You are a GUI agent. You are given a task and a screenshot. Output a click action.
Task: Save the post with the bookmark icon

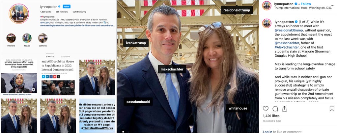click(332, 109)
